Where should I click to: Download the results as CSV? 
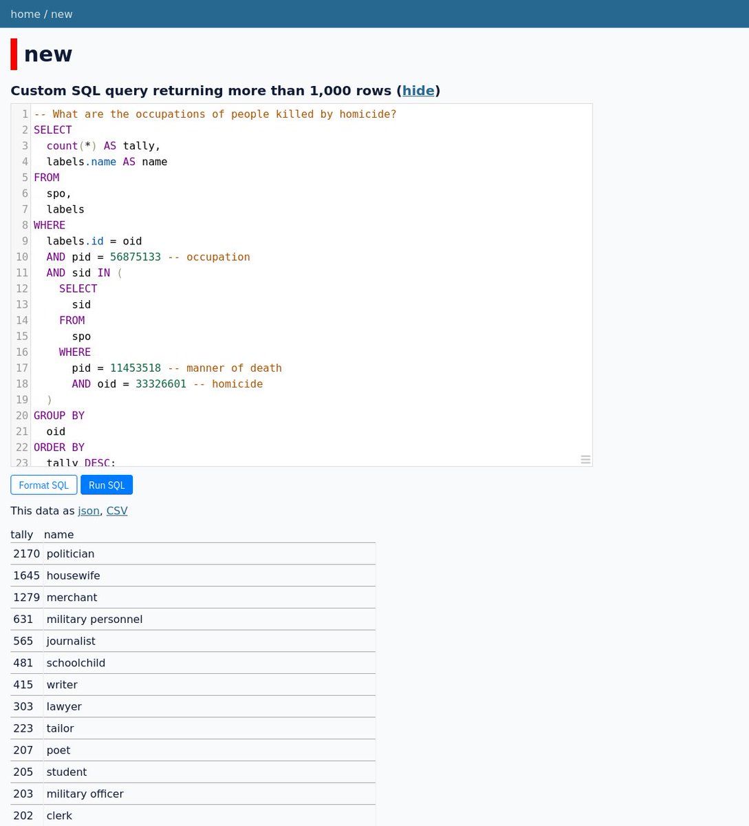tap(117, 511)
